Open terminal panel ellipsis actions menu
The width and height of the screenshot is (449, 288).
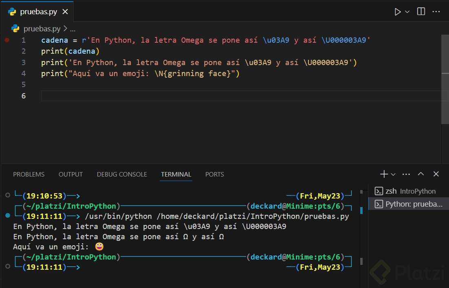coord(406,174)
